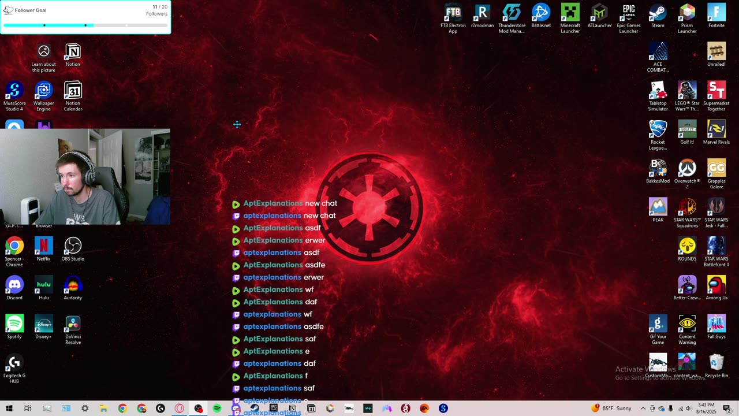Open the notification center with 2 alerts
739x416 pixels.
point(727,408)
